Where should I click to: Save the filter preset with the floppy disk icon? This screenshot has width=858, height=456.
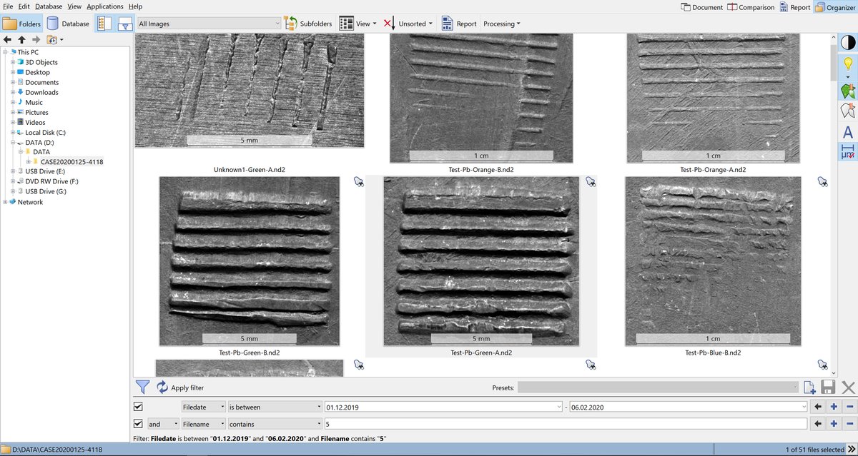(829, 387)
